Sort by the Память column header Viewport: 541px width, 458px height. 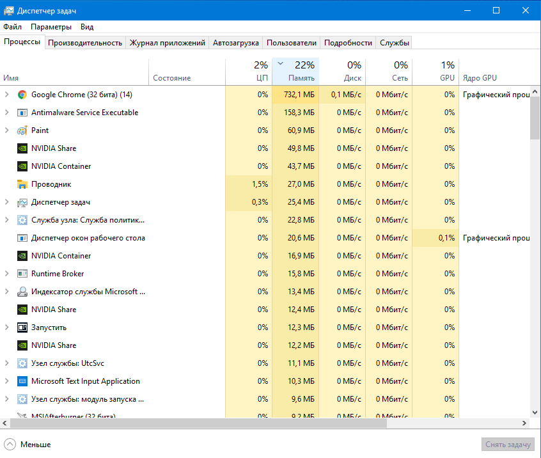tap(295, 72)
